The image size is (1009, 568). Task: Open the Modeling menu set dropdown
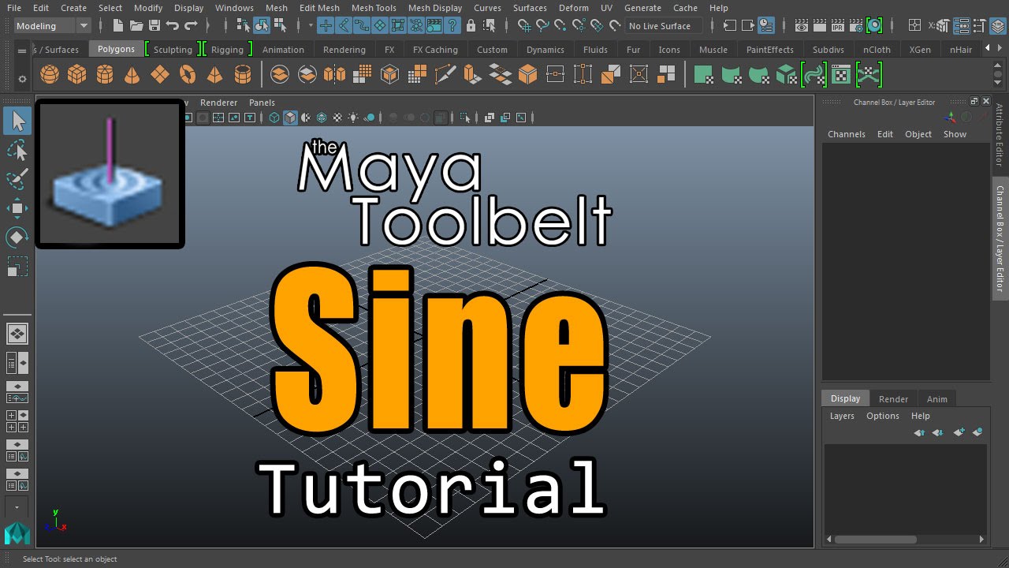click(x=52, y=26)
